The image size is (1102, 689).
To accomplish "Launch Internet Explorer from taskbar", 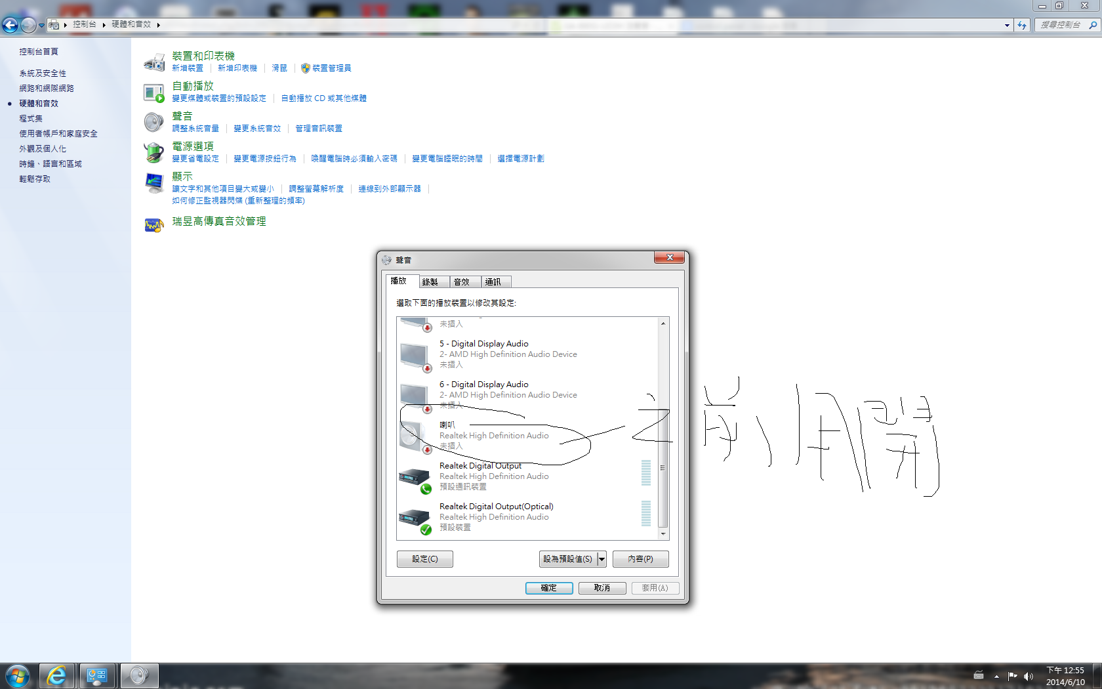I will coord(57,676).
